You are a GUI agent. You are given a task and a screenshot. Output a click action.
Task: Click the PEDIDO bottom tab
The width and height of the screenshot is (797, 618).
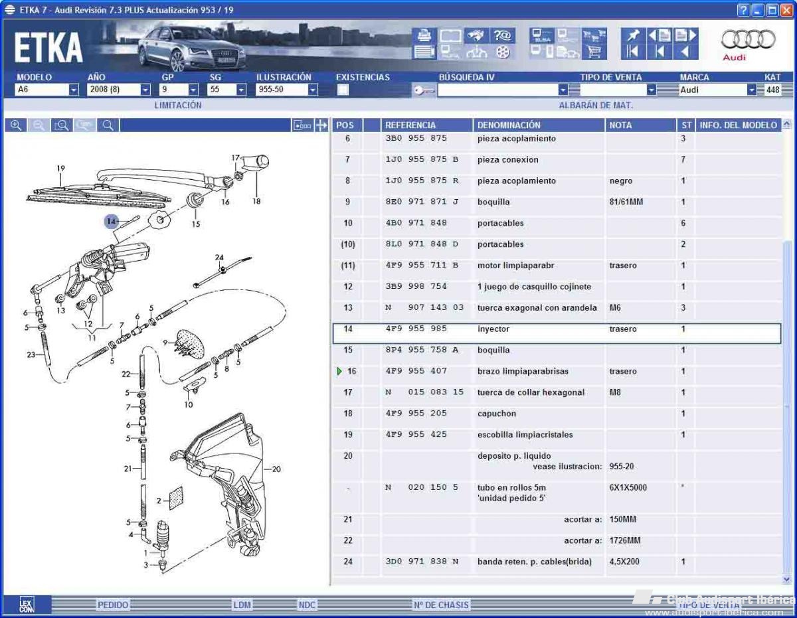113,605
